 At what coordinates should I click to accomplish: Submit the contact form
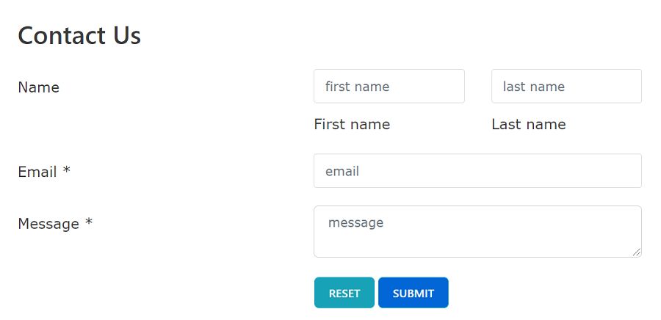click(413, 293)
